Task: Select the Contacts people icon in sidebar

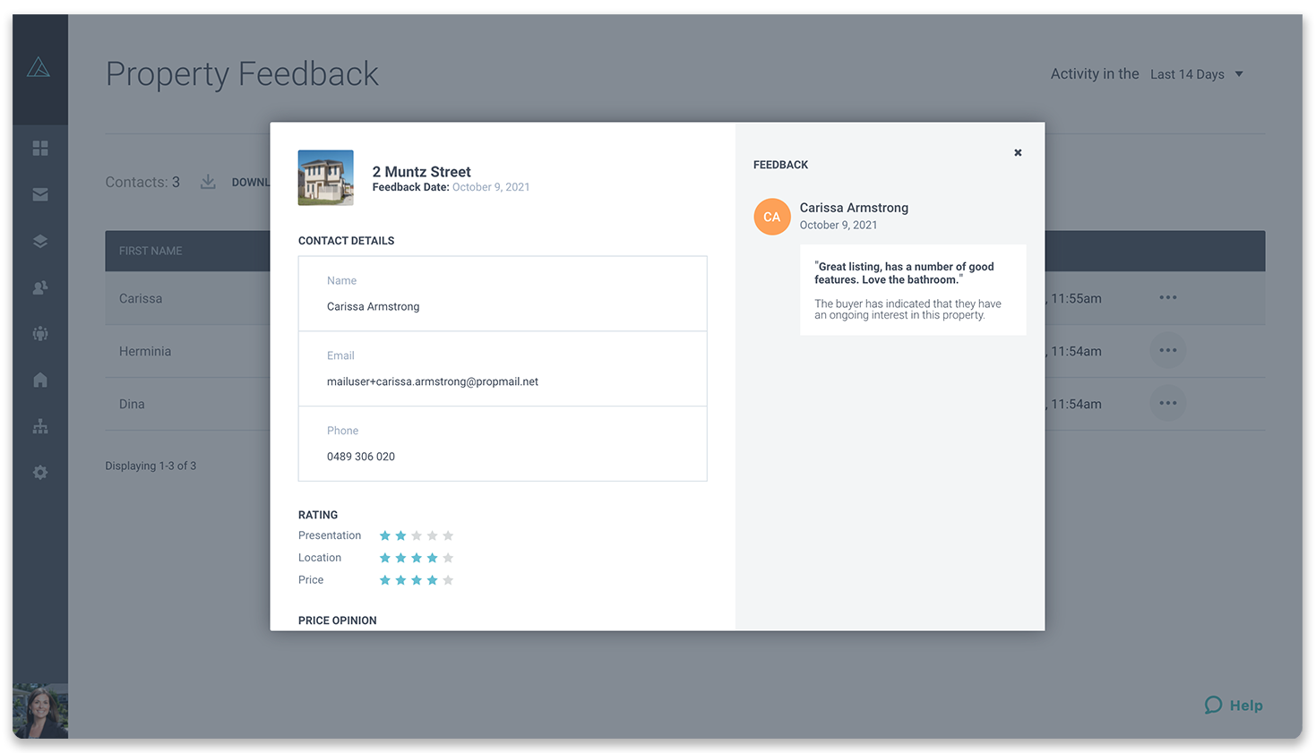Action: click(40, 287)
